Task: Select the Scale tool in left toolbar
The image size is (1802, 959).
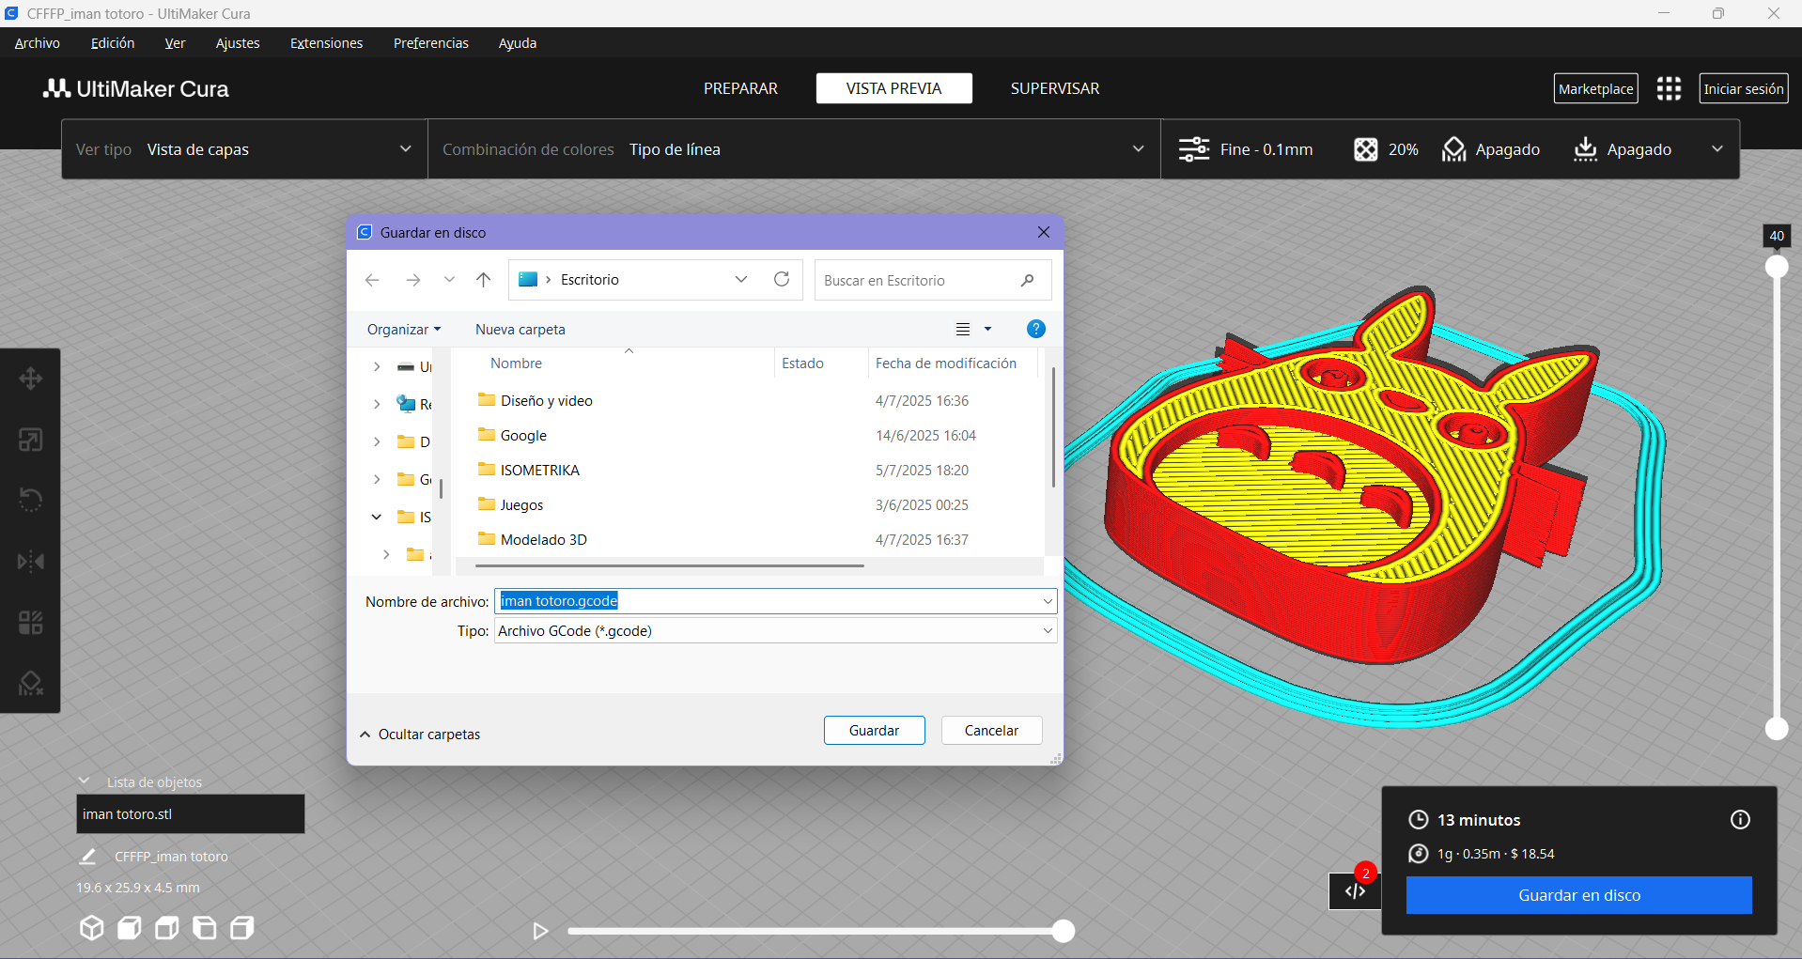Action: [x=30, y=440]
